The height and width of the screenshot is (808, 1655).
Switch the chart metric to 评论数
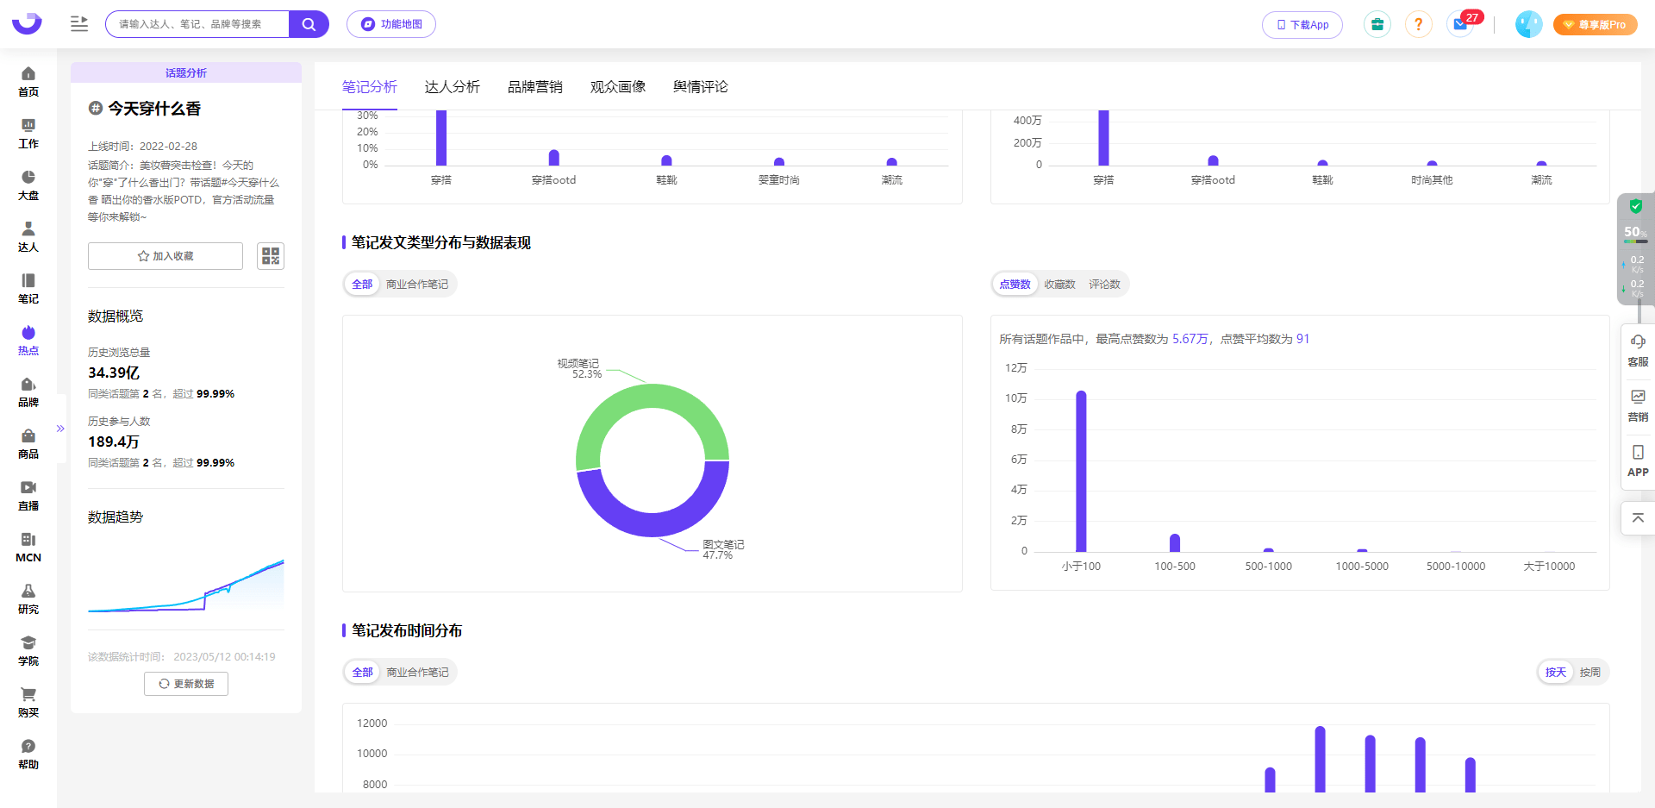[x=1104, y=285]
